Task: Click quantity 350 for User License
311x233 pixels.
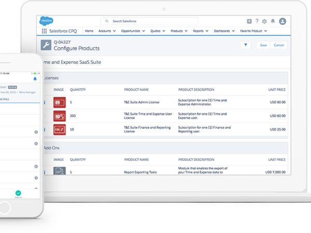Action: (x=73, y=115)
